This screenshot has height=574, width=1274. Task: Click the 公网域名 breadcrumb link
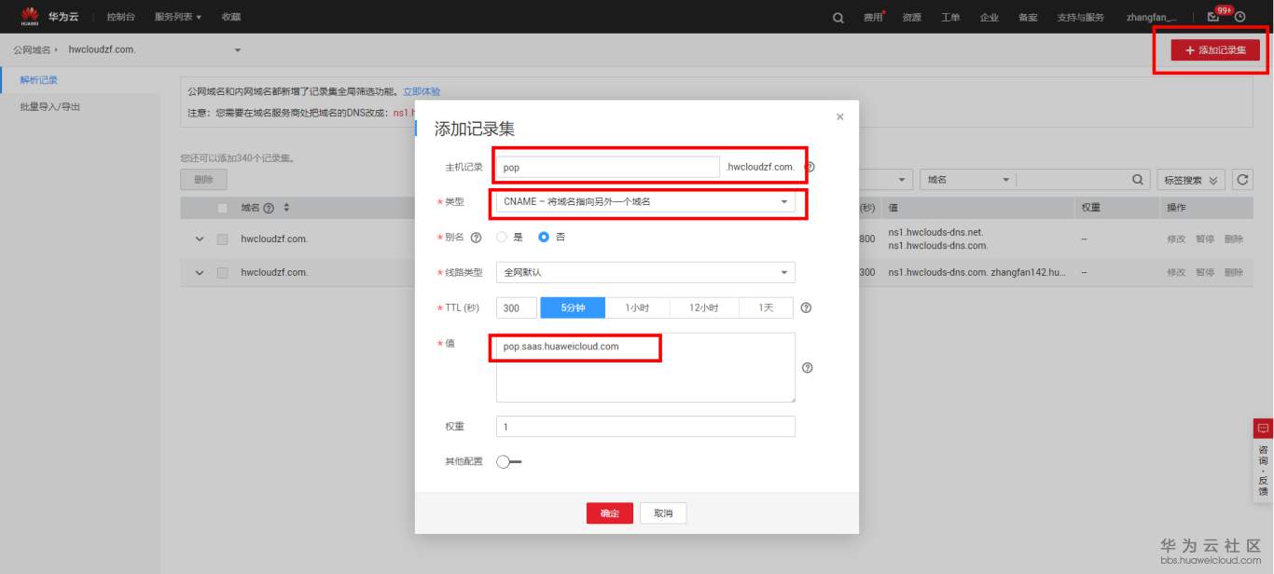coord(32,49)
